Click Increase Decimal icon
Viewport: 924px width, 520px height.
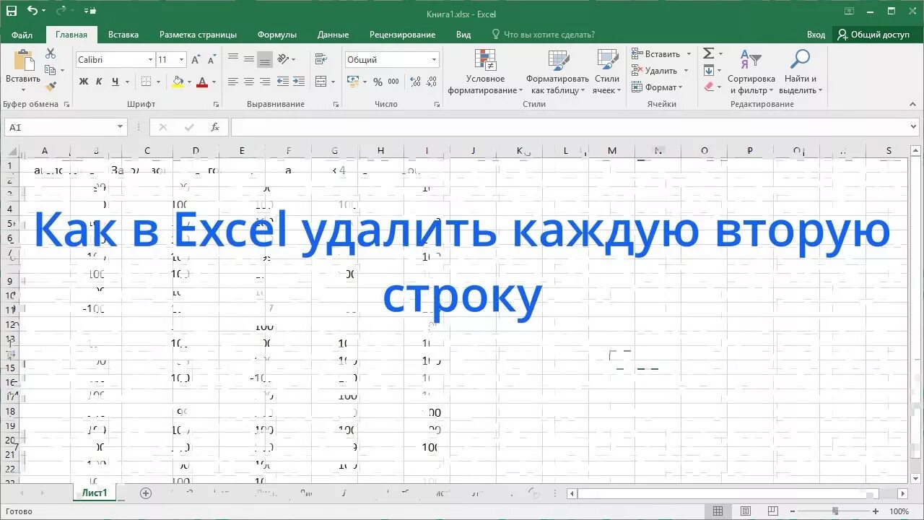tap(414, 82)
